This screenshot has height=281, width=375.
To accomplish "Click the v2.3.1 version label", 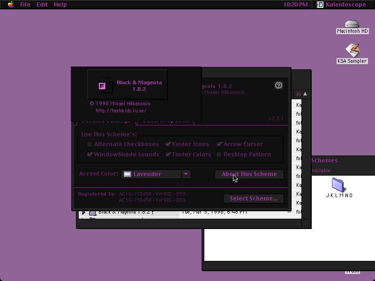I will pyautogui.click(x=276, y=118).
